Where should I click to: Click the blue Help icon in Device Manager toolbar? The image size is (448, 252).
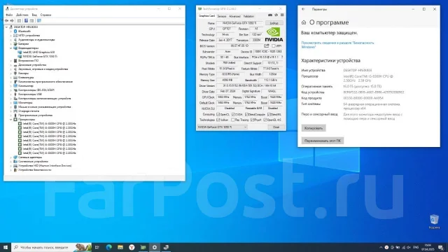(x=26, y=20)
